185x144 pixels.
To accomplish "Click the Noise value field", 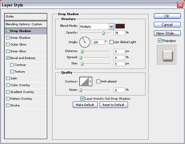I will click(x=119, y=90).
